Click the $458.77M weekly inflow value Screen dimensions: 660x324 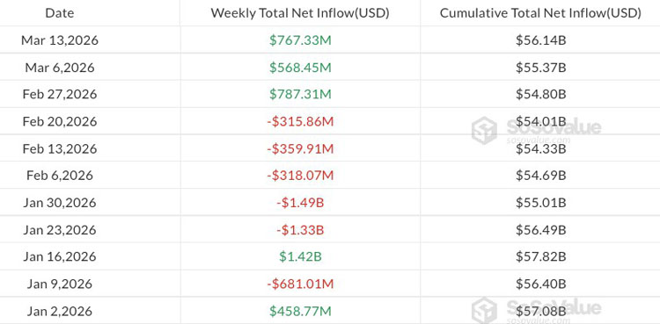(300, 311)
